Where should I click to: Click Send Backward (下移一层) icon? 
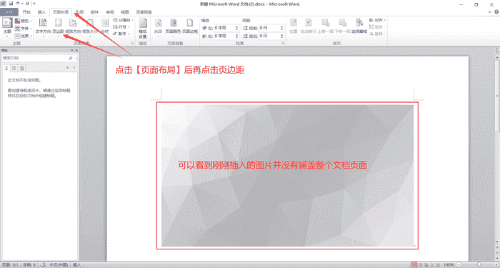[x=342, y=22]
